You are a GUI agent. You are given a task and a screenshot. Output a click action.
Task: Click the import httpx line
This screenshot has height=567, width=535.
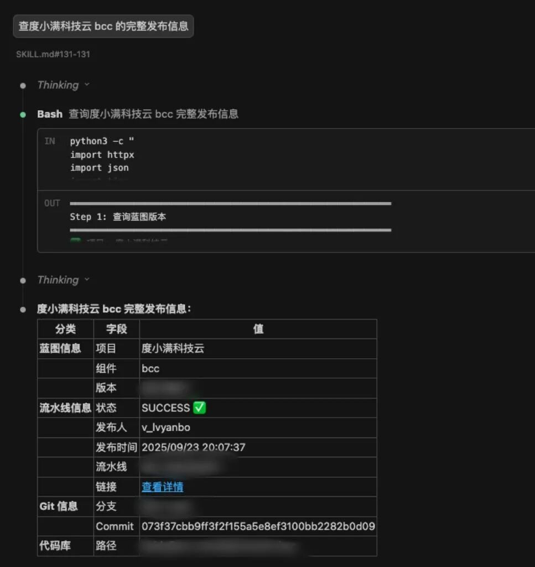point(102,155)
